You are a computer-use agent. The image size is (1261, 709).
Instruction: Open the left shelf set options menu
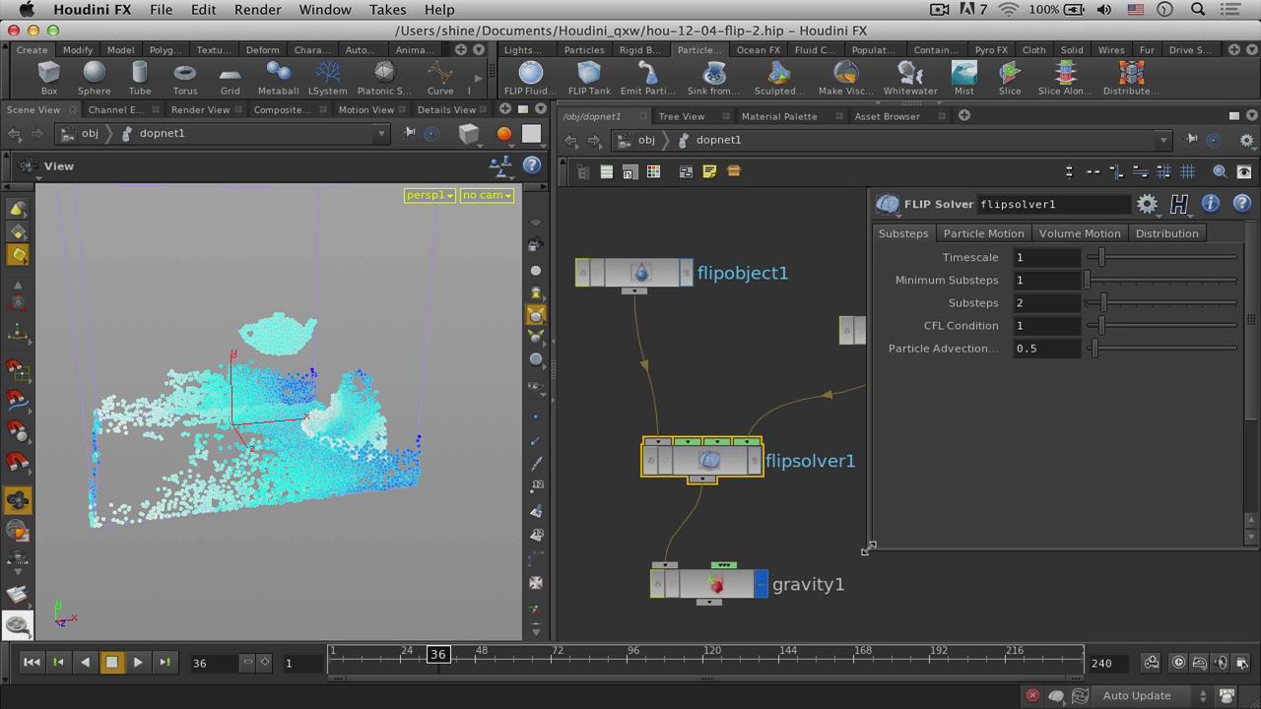(479, 49)
